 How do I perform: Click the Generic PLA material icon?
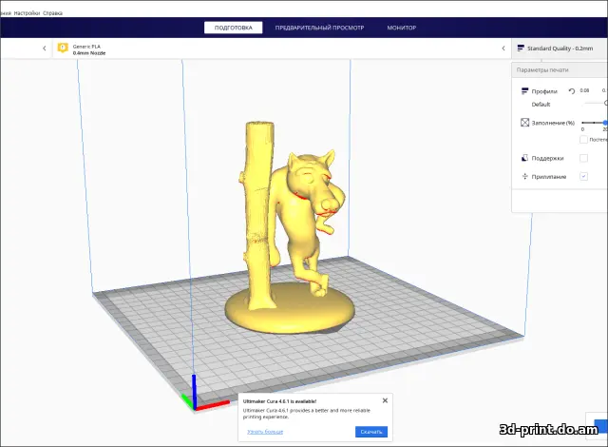[63, 48]
